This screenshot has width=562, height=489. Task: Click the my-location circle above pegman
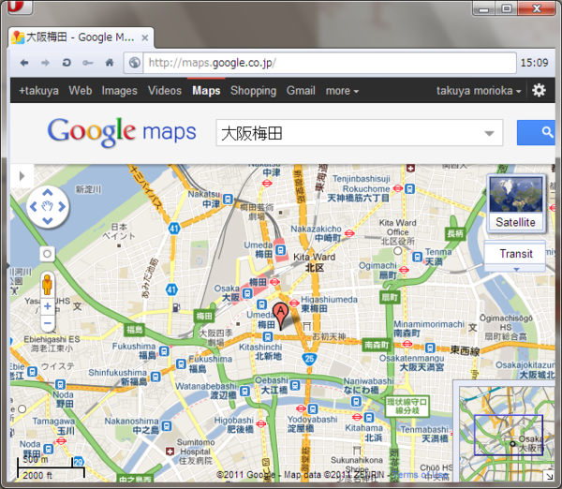[x=47, y=254]
